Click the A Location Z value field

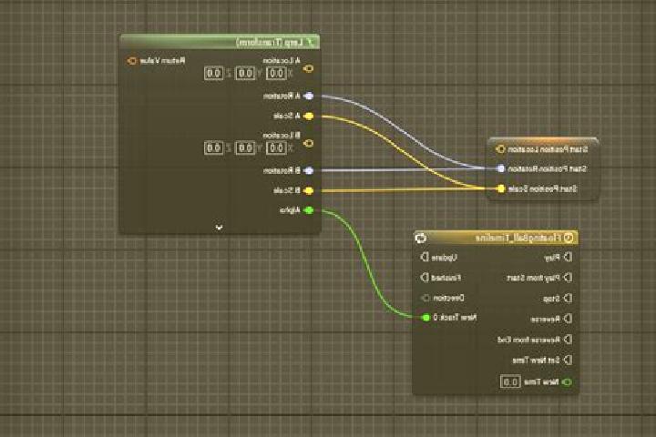tap(214, 73)
